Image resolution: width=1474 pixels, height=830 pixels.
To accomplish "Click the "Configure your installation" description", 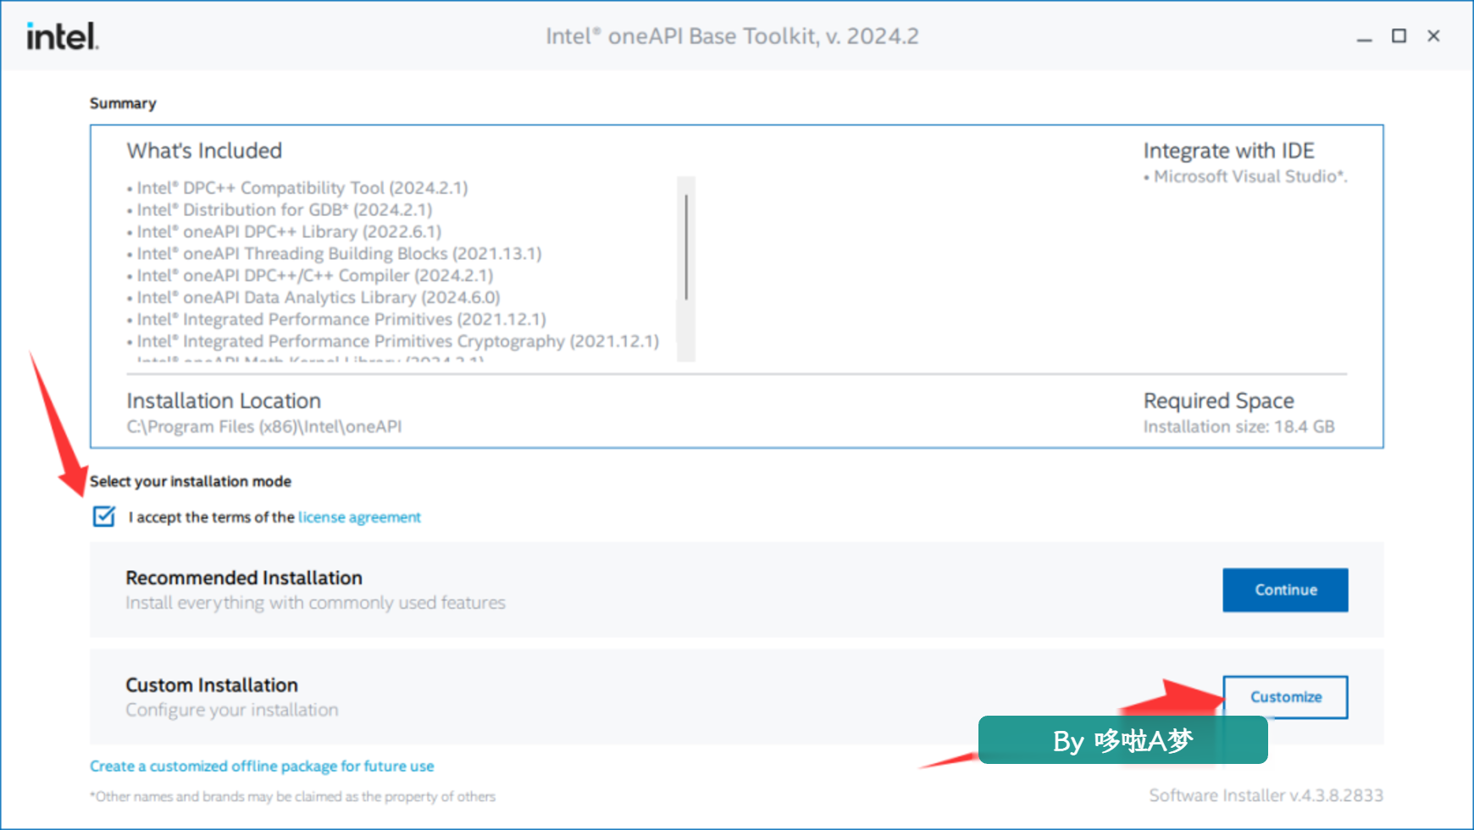I will tap(232, 710).
